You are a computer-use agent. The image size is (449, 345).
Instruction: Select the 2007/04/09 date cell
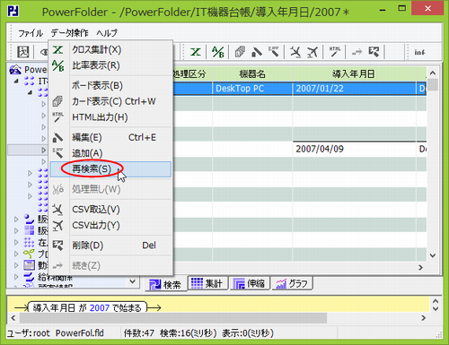(354, 149)
